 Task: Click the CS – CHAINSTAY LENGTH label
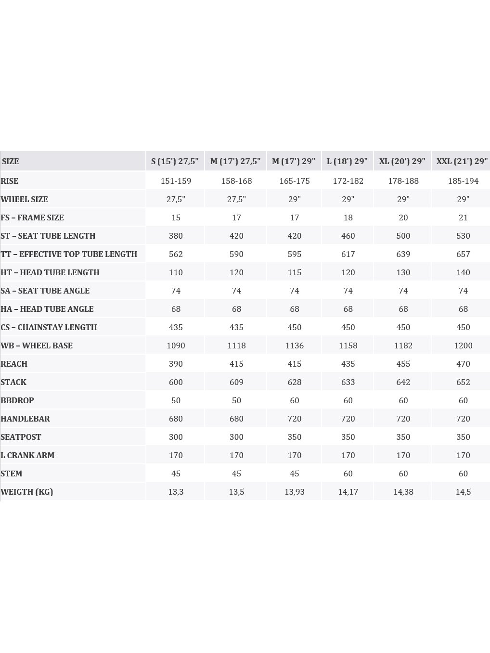click(49, 327)
